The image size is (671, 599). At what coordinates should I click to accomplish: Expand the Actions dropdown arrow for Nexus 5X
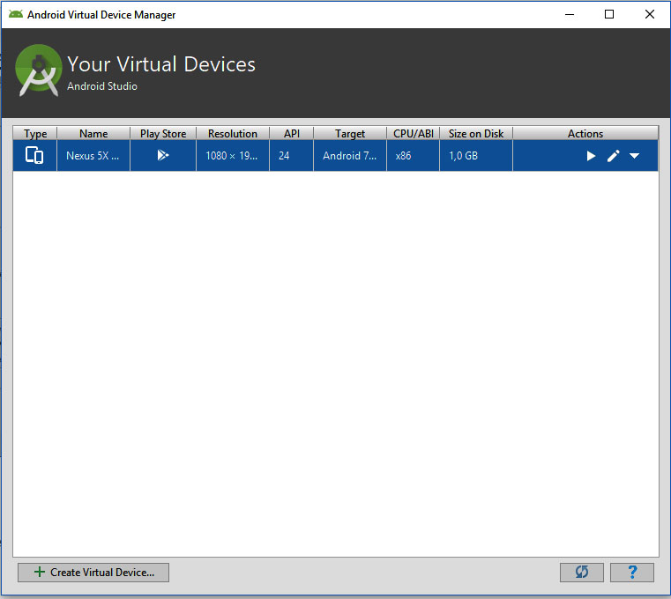pos(635,156)
